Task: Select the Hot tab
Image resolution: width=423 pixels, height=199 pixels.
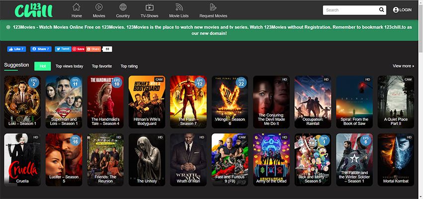Action: [43, 66]
